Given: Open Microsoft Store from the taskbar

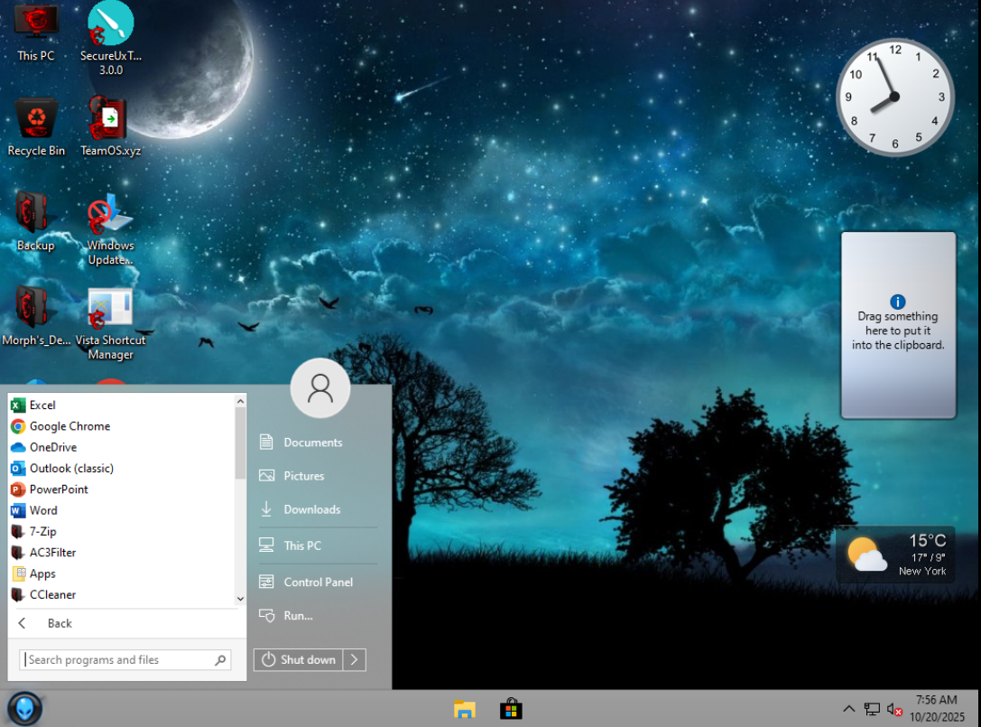Looking at the screenshot, I should tap(511, 710).
